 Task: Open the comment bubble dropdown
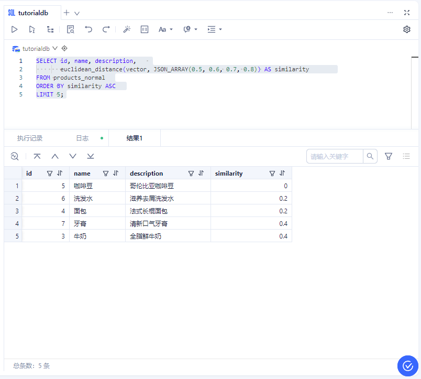click(x=191, y=29)
